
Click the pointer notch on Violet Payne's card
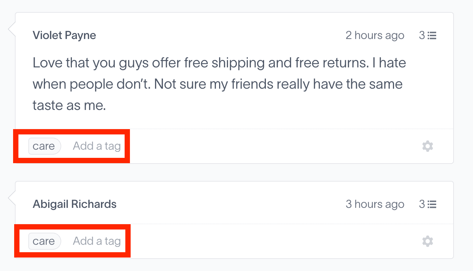point(12,30)
